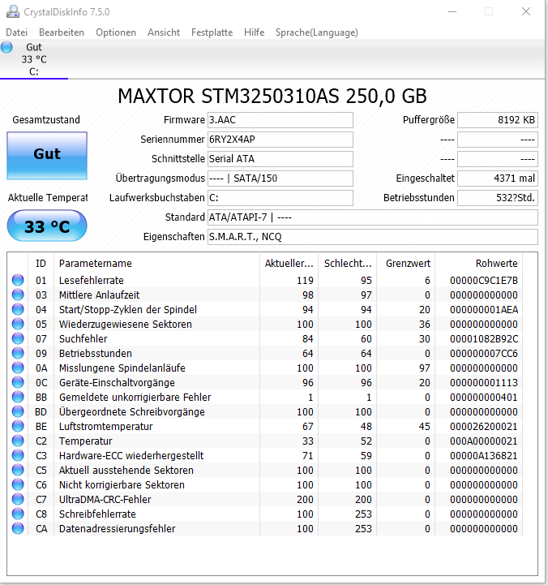Click the Laufwerksbuchstaben field C:
Image resolution: width=548 pixels, height=585 pixels.
click(x=280, y=198)
